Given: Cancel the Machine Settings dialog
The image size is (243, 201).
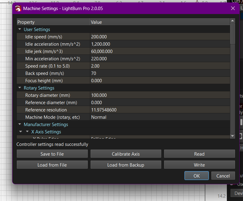Looking at the screenshot, I should [x=223, y=176].
